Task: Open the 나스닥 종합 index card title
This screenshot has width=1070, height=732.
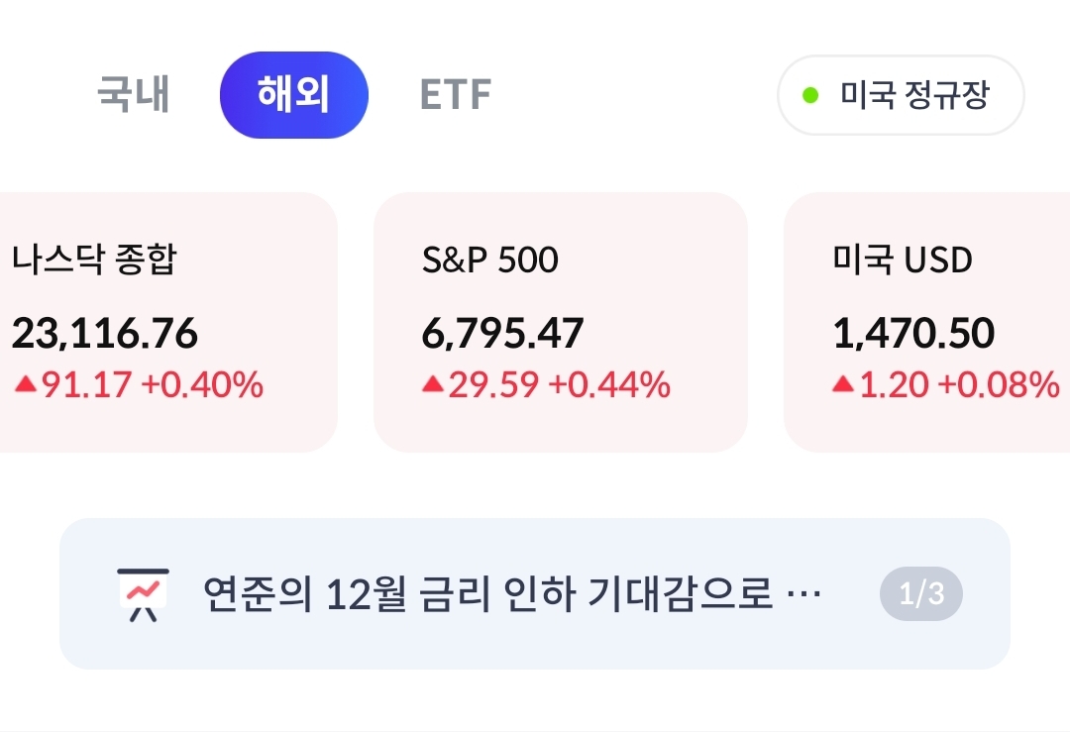Action: click(94, 260)
